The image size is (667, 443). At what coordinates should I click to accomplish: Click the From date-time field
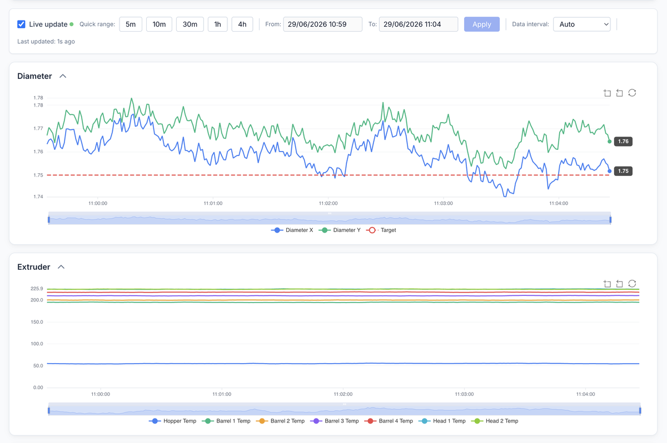(x=323, y=24)
